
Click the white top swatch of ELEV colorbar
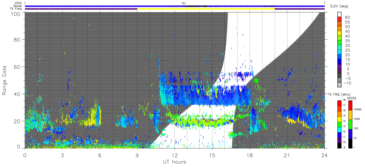(x=339, y=15)
